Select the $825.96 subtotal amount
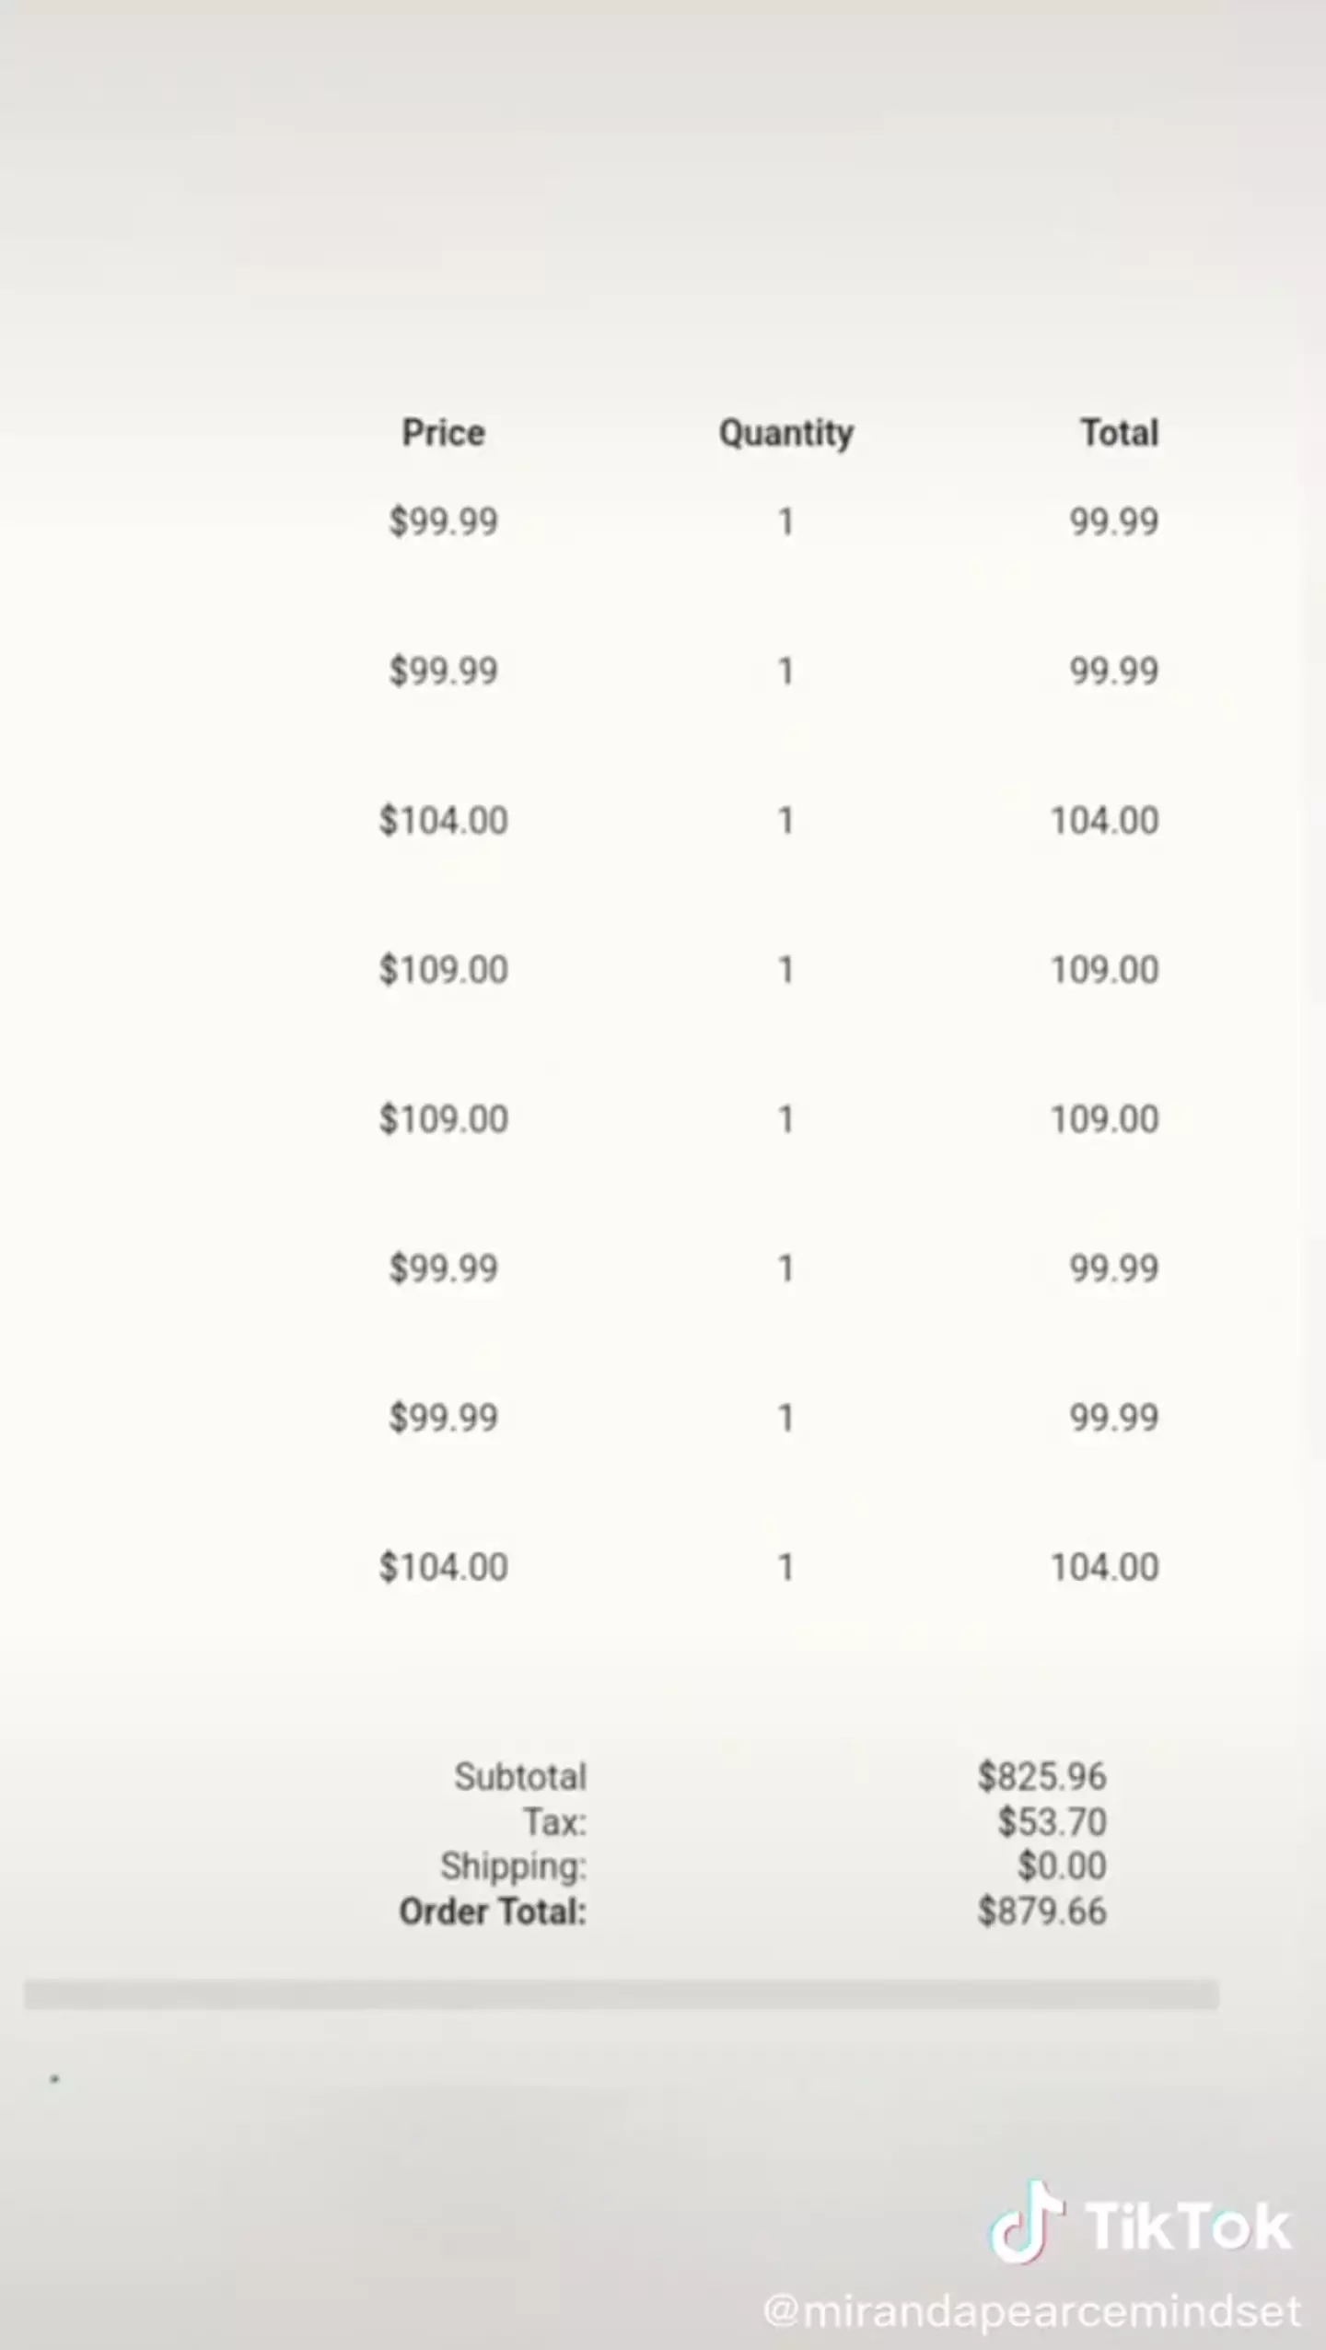The width and height of the screenshot is (1326, 2350). pyautogui.click(x=1041, y=1776)
